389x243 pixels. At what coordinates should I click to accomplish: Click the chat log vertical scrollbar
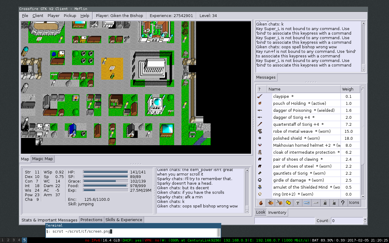pyautogui.click(x=247, y=190)
